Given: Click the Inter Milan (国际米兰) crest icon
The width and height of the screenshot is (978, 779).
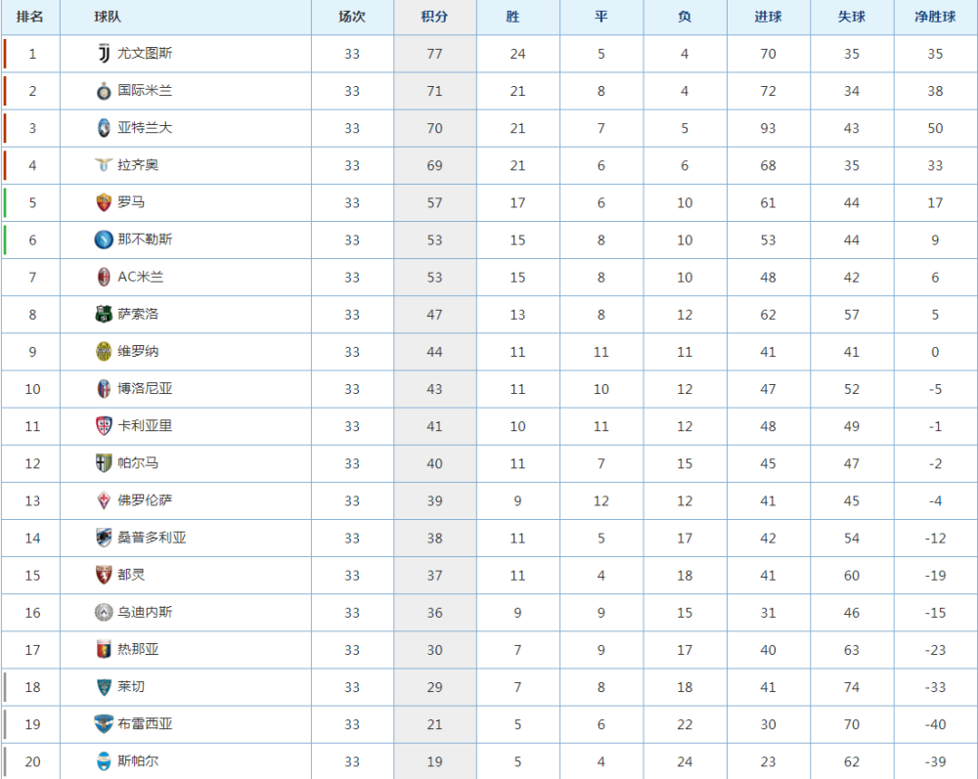Looking at the screenshot, I should [104, 91].
